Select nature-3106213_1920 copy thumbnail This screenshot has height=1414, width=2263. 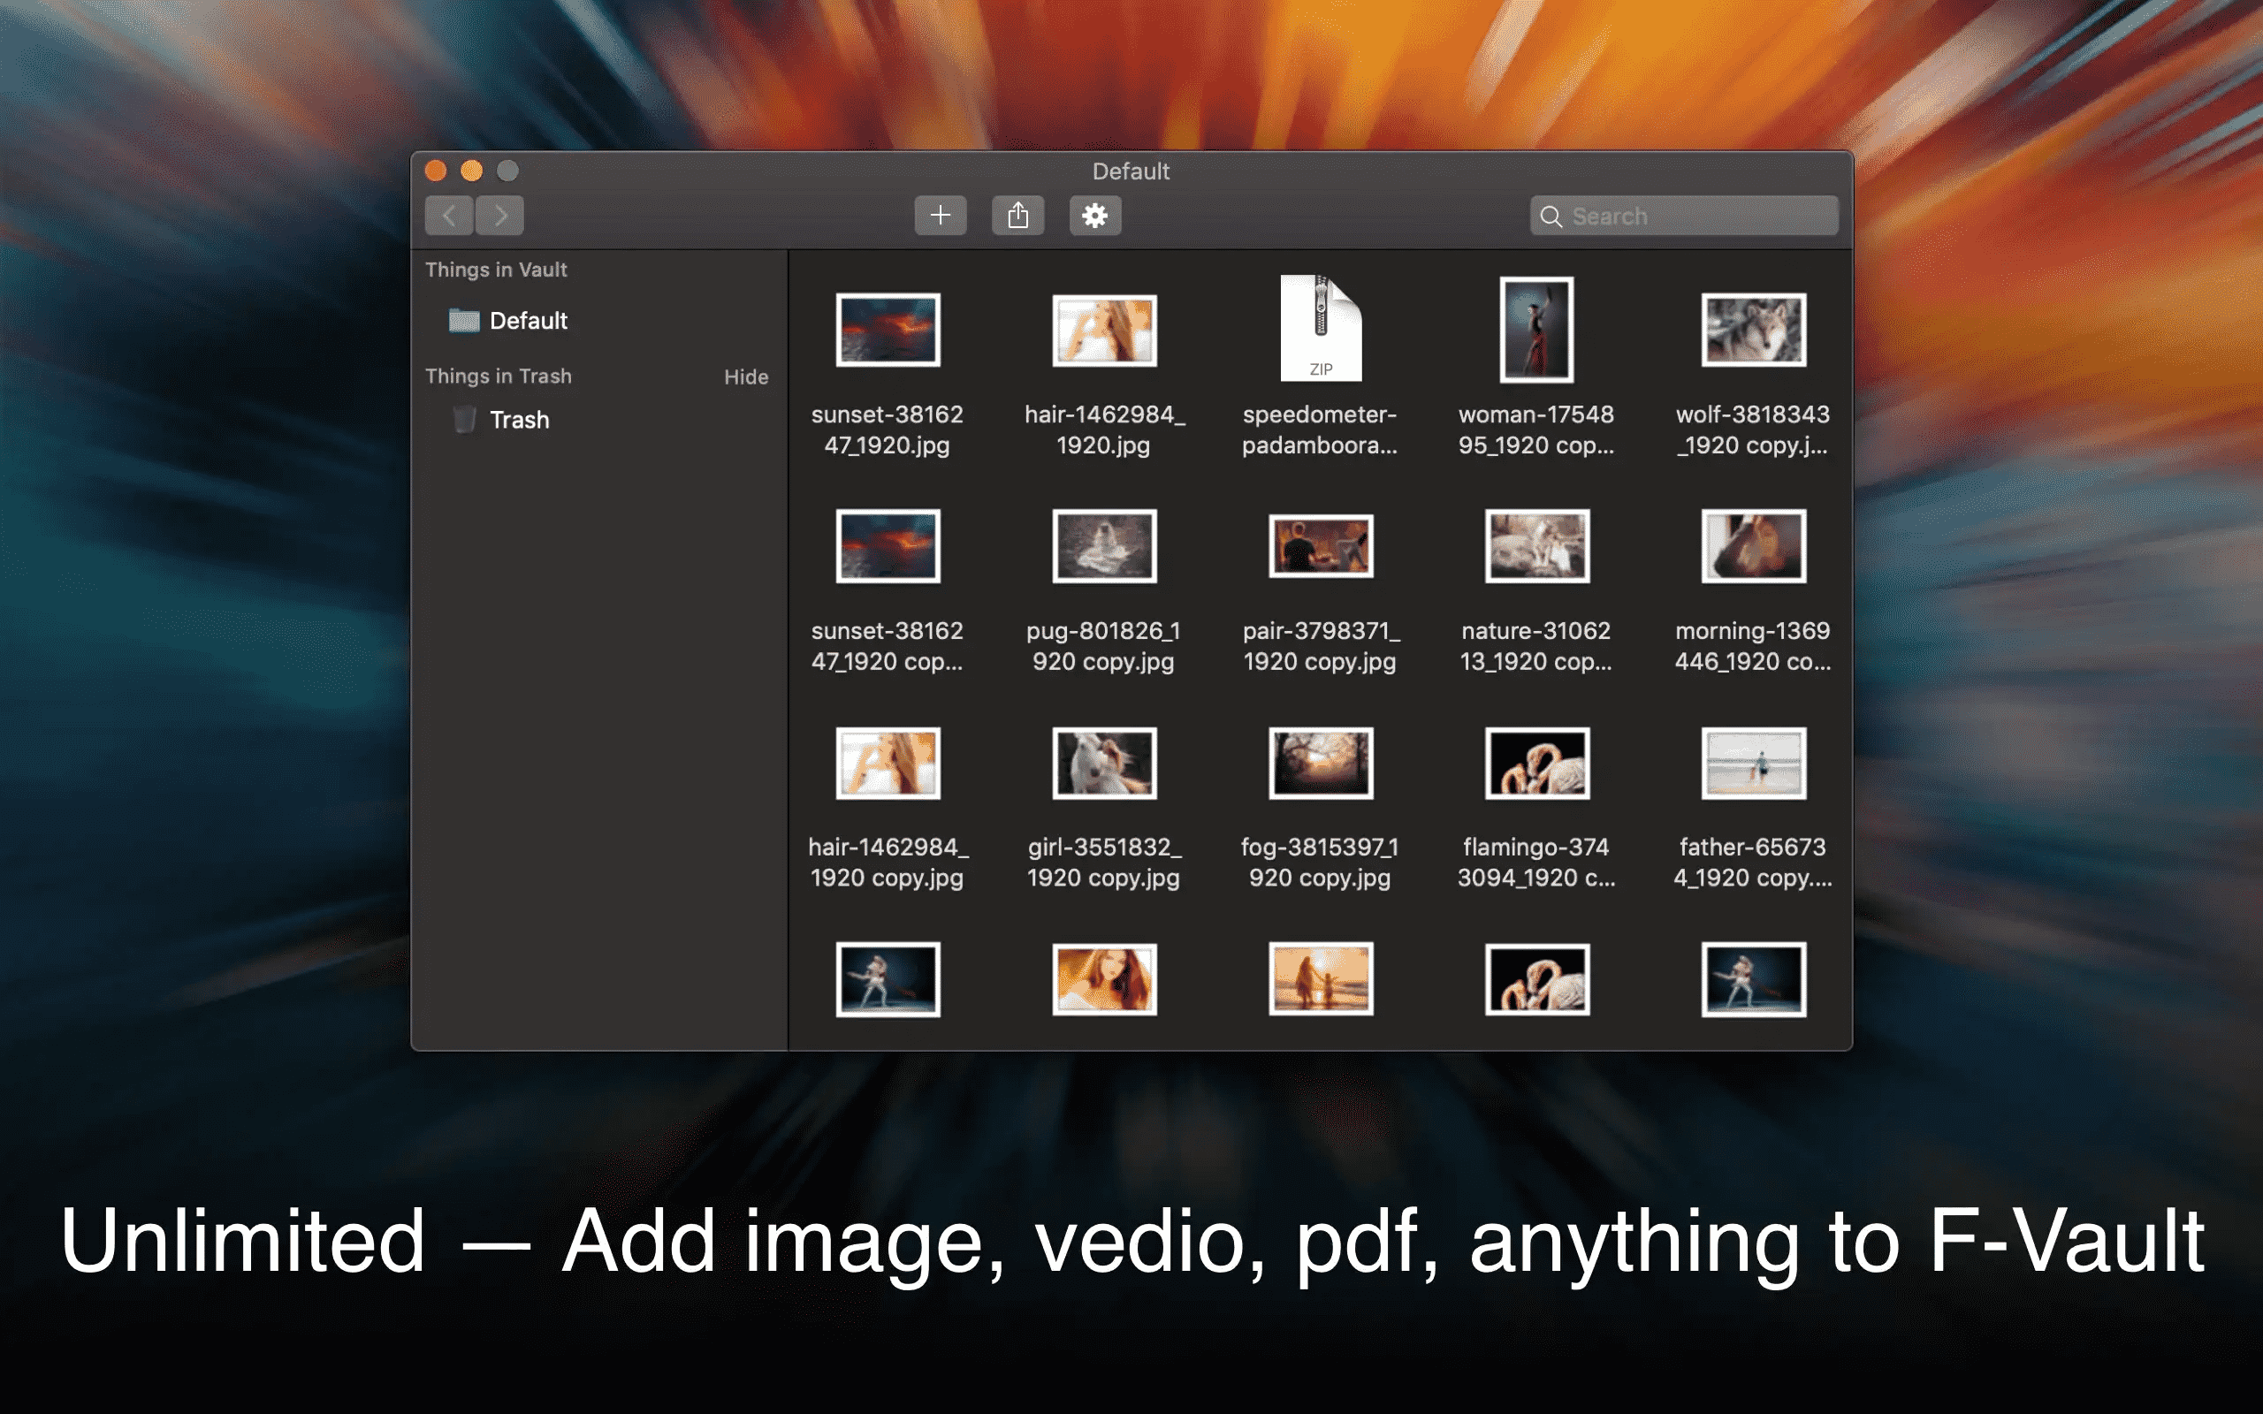[1536, 546]
